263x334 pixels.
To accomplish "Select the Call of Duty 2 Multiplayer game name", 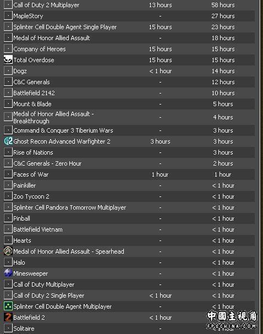I will point(46,5).
